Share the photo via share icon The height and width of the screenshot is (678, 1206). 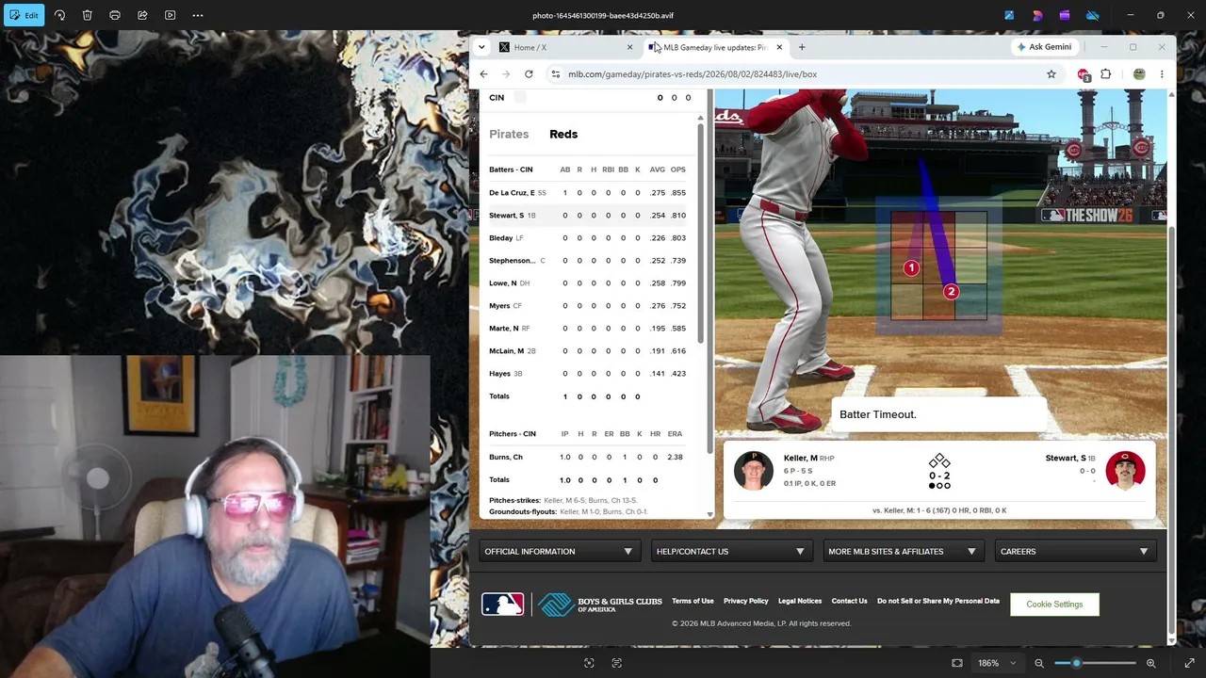click(x=142, y=15)
